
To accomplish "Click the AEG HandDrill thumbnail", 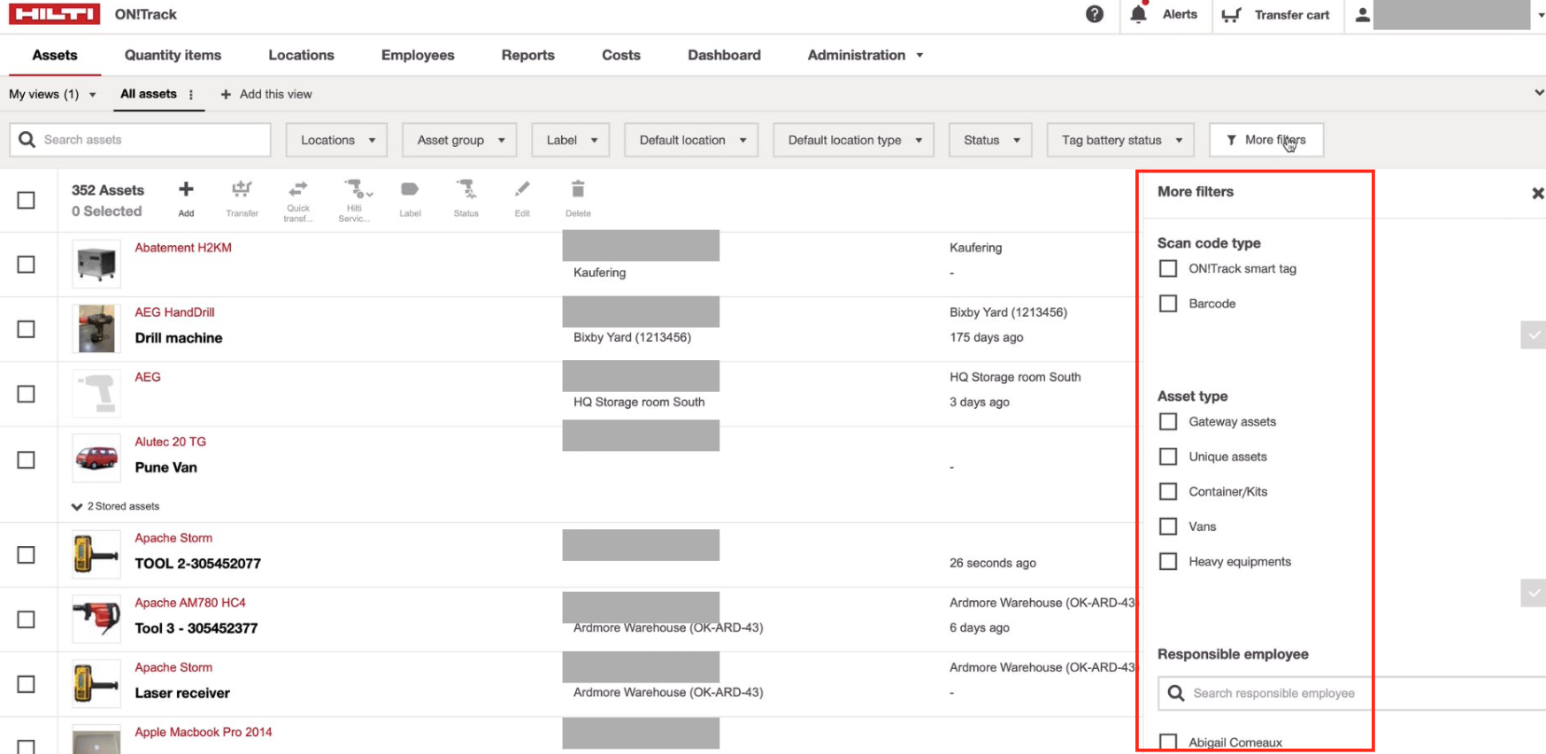I will (x=96, y=329).
